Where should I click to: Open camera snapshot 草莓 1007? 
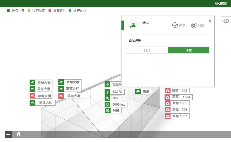[x=177, y=116]
